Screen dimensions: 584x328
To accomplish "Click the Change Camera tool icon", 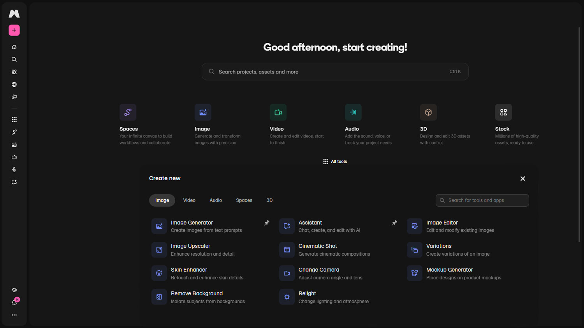I will point(287,273).
